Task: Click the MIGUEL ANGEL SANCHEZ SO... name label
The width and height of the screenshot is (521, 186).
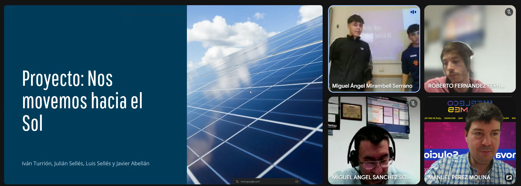Action: [371, 177]
